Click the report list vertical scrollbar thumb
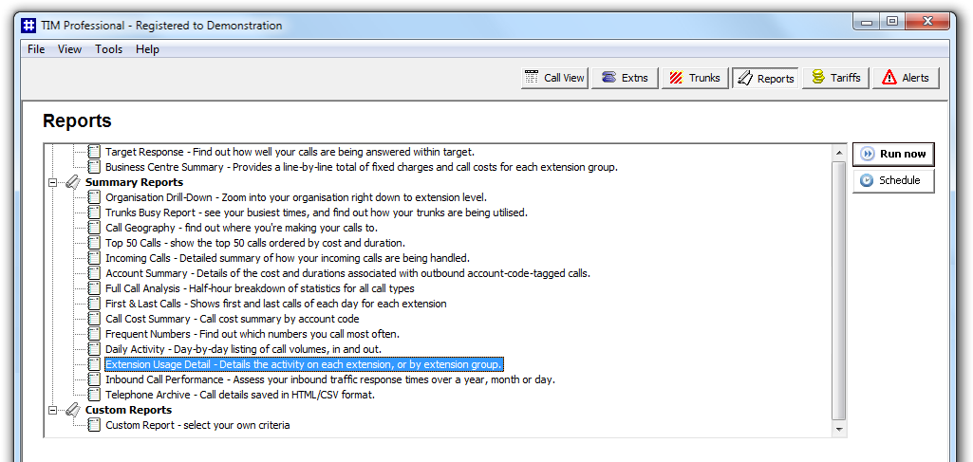 tap(839, 290)
